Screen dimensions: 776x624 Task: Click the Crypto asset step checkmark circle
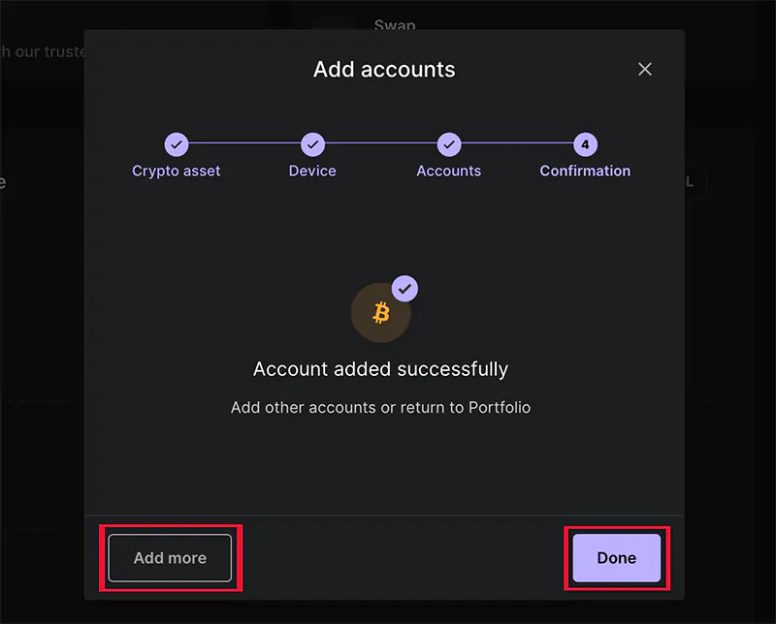(x=177, y=144)
